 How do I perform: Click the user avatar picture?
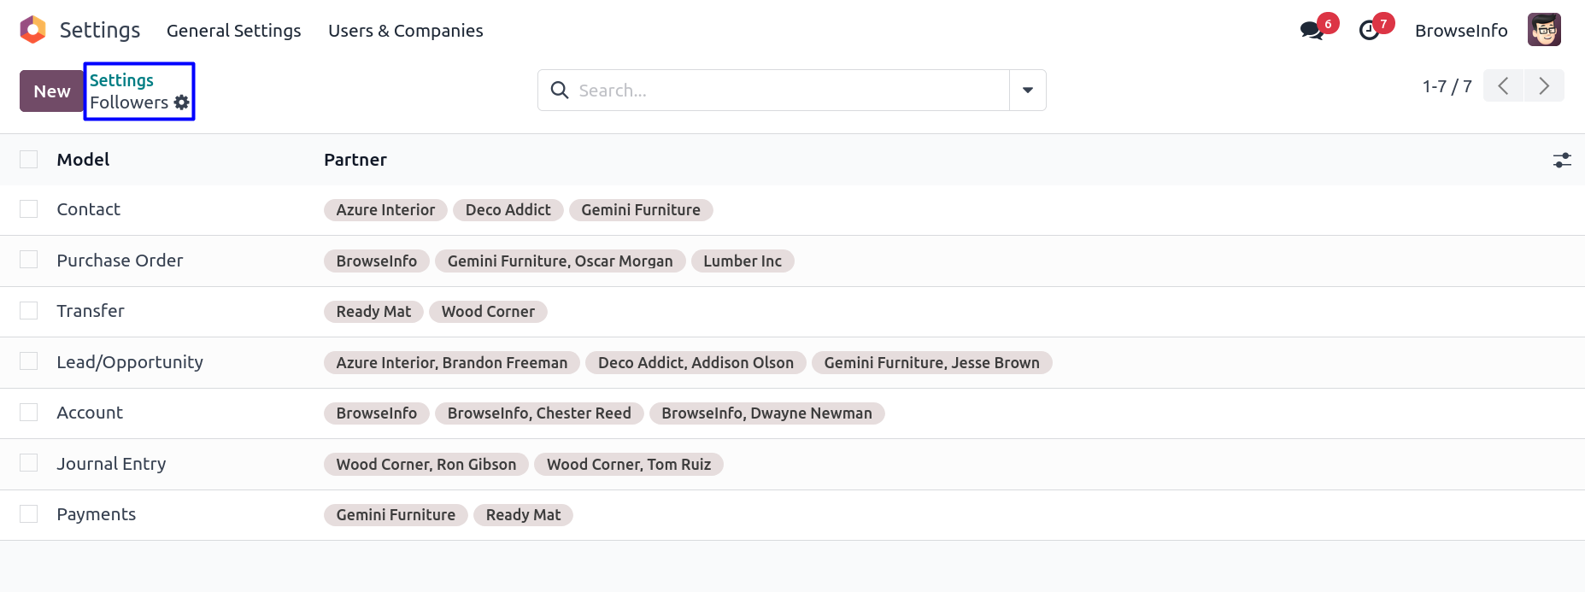click(x=1544, y=30)
